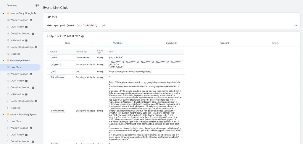The image size is (303, 144).
Task: Click the dataLayer.push code line
Action: tap(76, 25)
